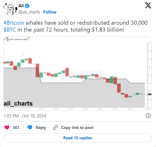
Task: Click the 1:03 PM Oct 10 timestamp
Action: click(25, 116)
